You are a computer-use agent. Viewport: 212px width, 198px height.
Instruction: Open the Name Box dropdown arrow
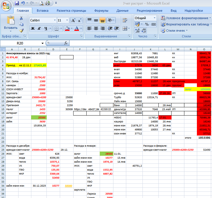click(43, 43)
